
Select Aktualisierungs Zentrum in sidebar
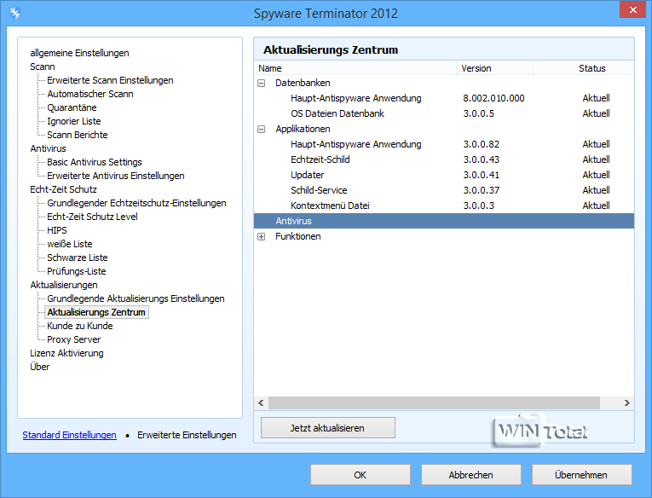click(x=96, y=312)
